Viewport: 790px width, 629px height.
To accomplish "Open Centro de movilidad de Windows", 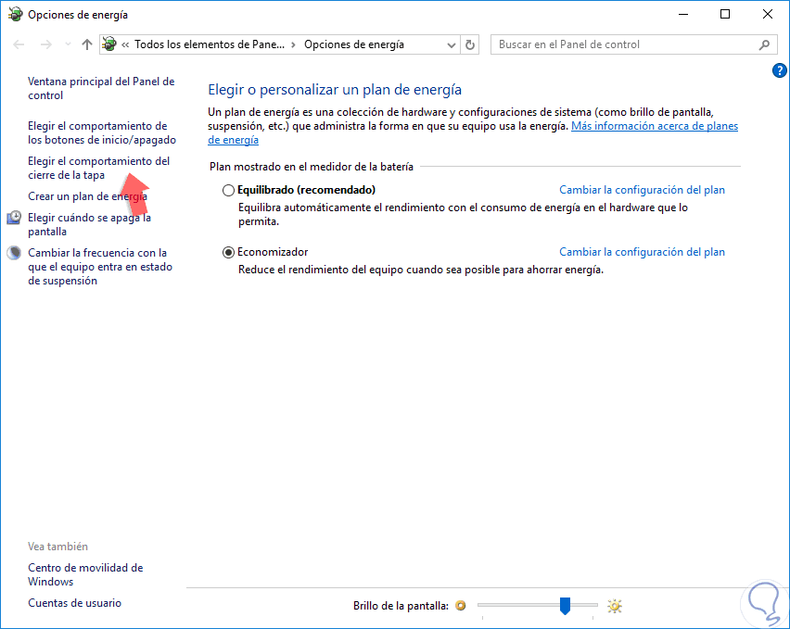I will tap(85, 574).
